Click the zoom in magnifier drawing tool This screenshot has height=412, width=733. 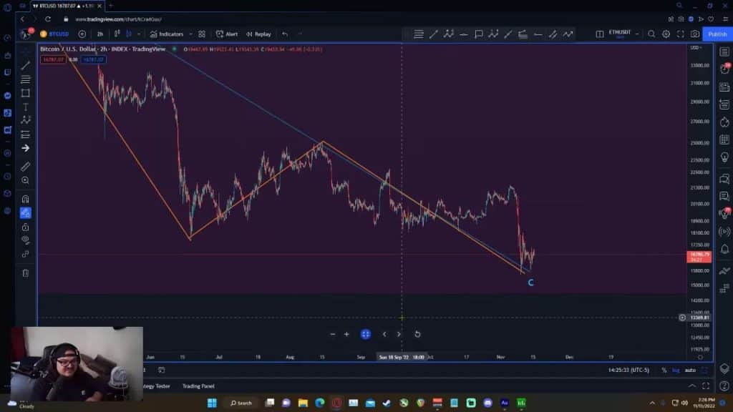(x=26, y=180)
